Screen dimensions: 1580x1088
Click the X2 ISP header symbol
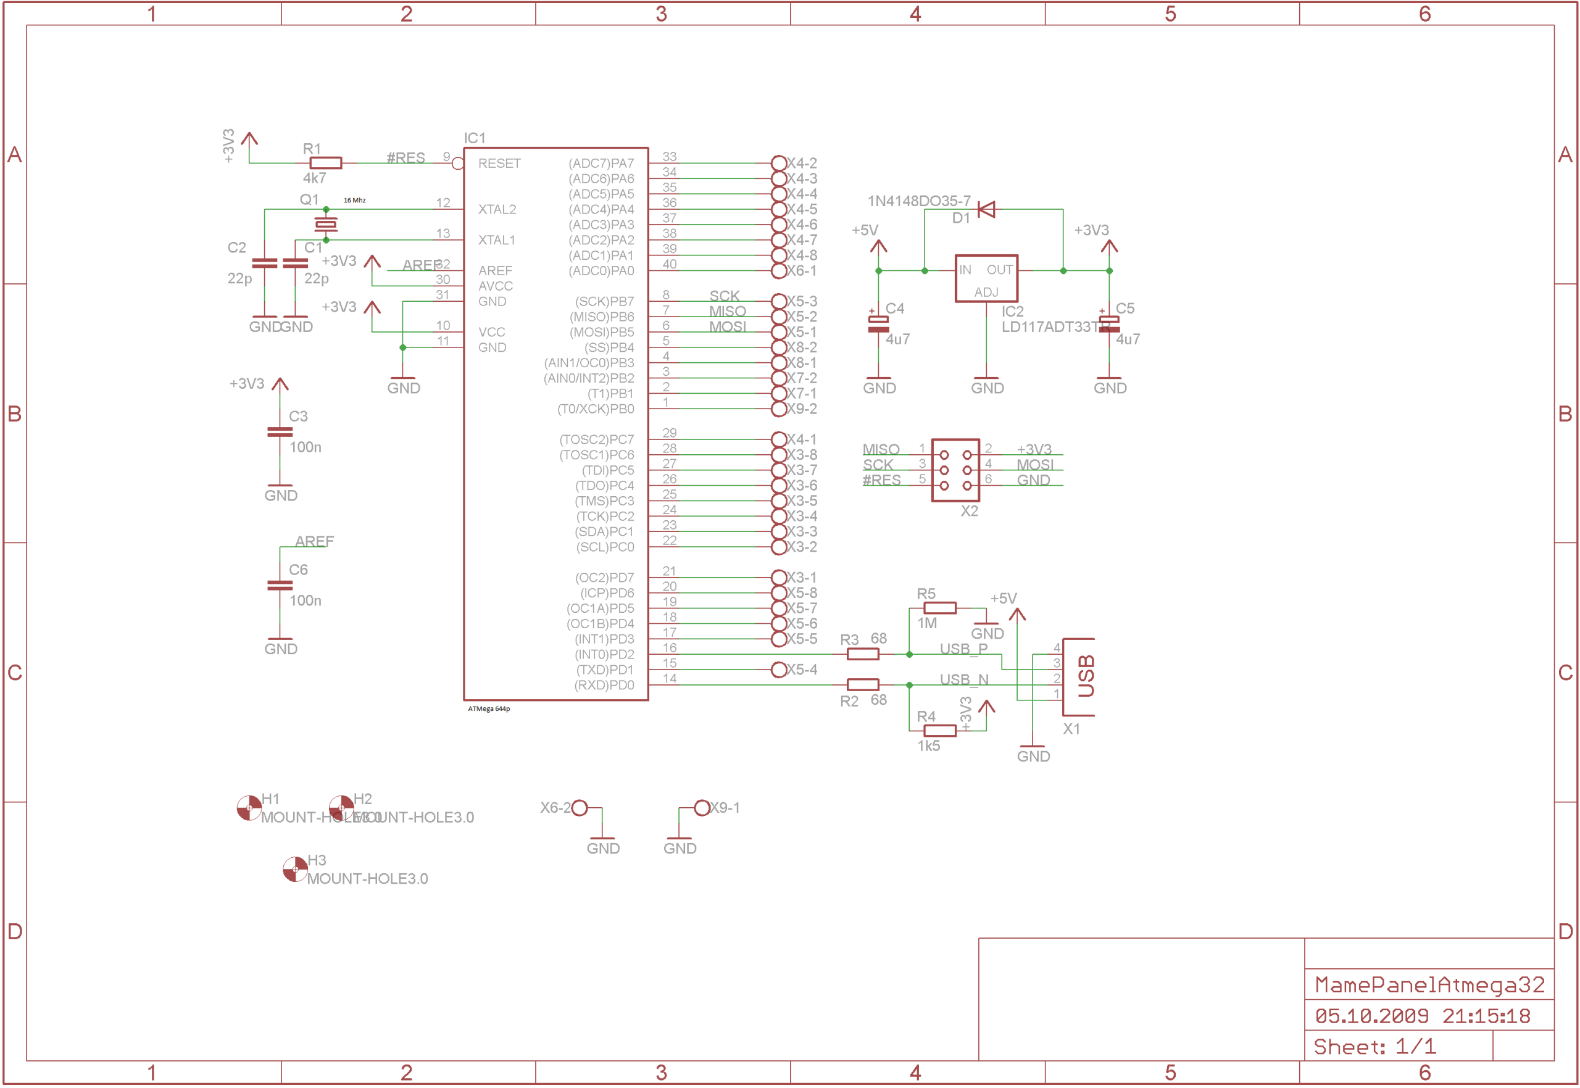[x=955, y=470]
